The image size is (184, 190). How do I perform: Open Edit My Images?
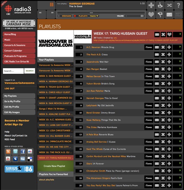click(19, 112)
